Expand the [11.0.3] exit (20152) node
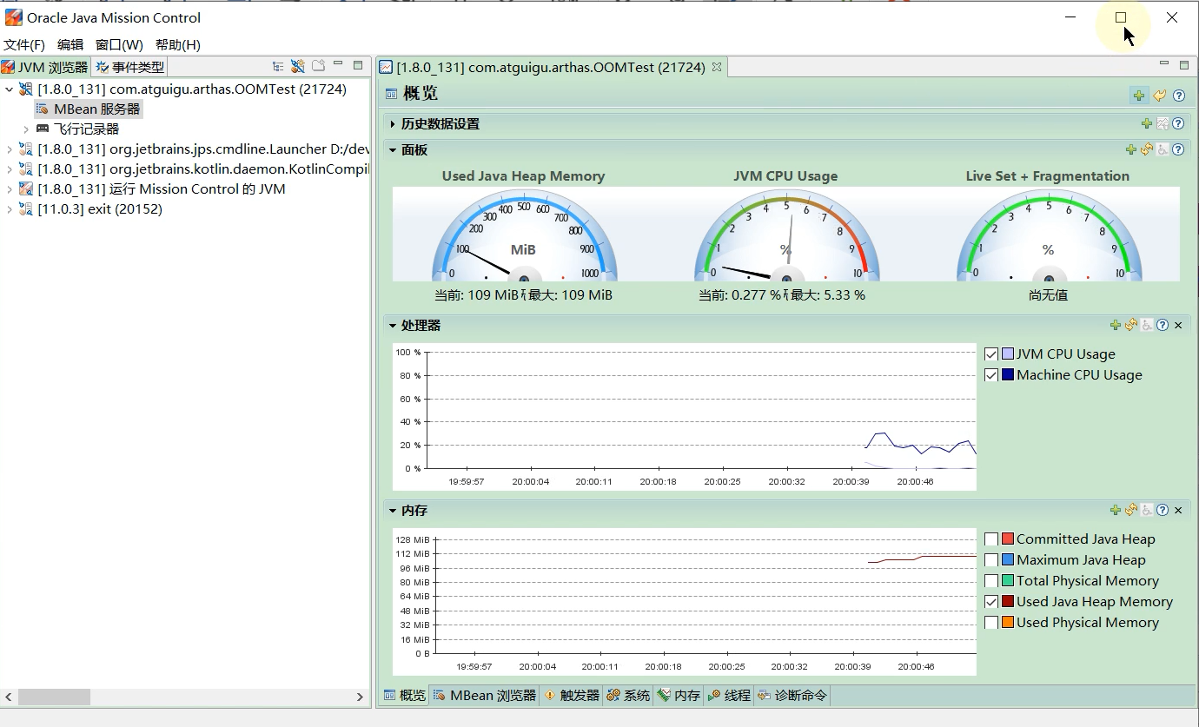Image resolution: width=1199 pixels, height=727 pixels. click(x=10, y=208)
